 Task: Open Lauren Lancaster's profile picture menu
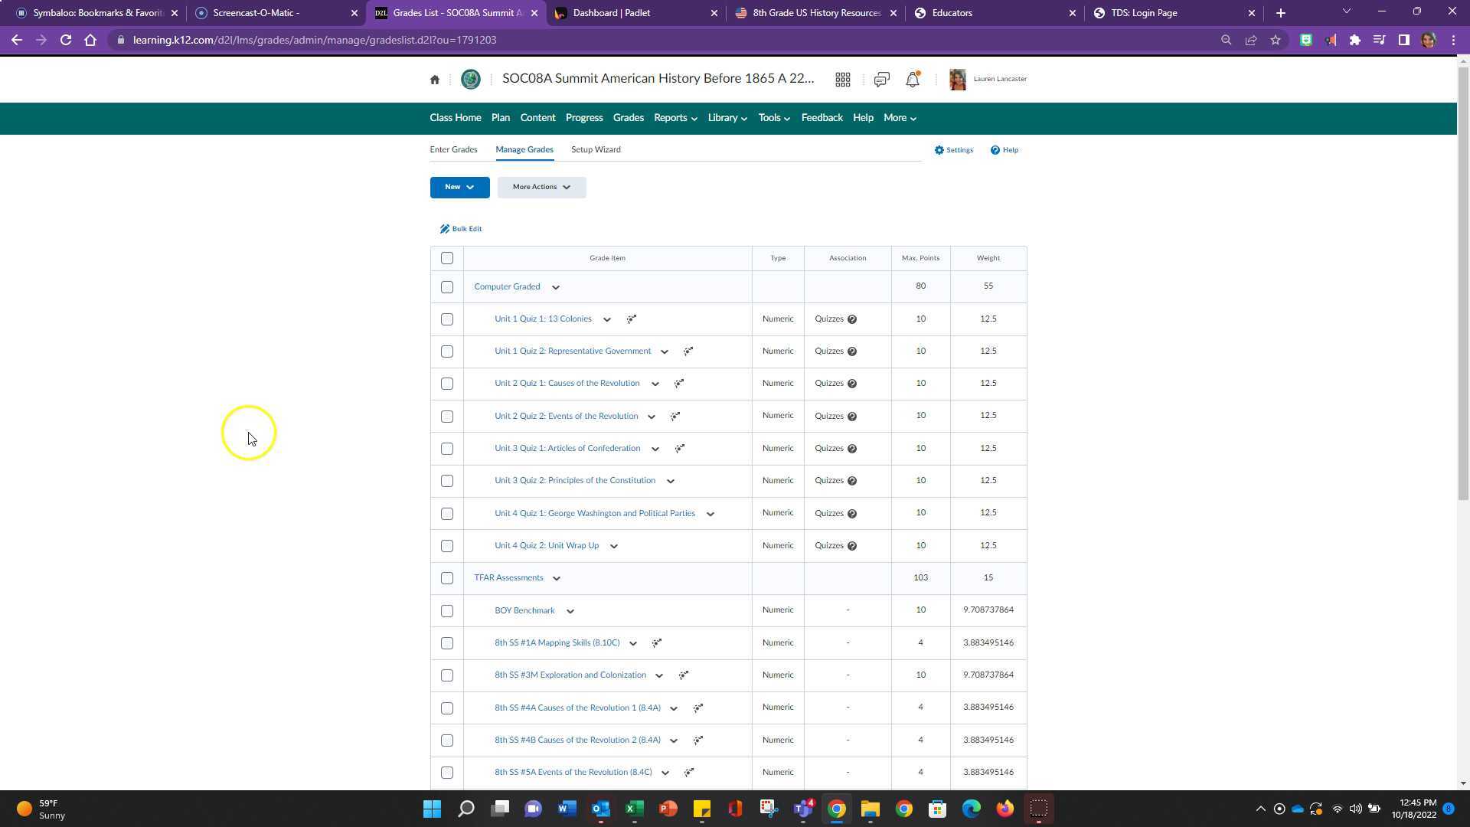[x=957, y=79]
